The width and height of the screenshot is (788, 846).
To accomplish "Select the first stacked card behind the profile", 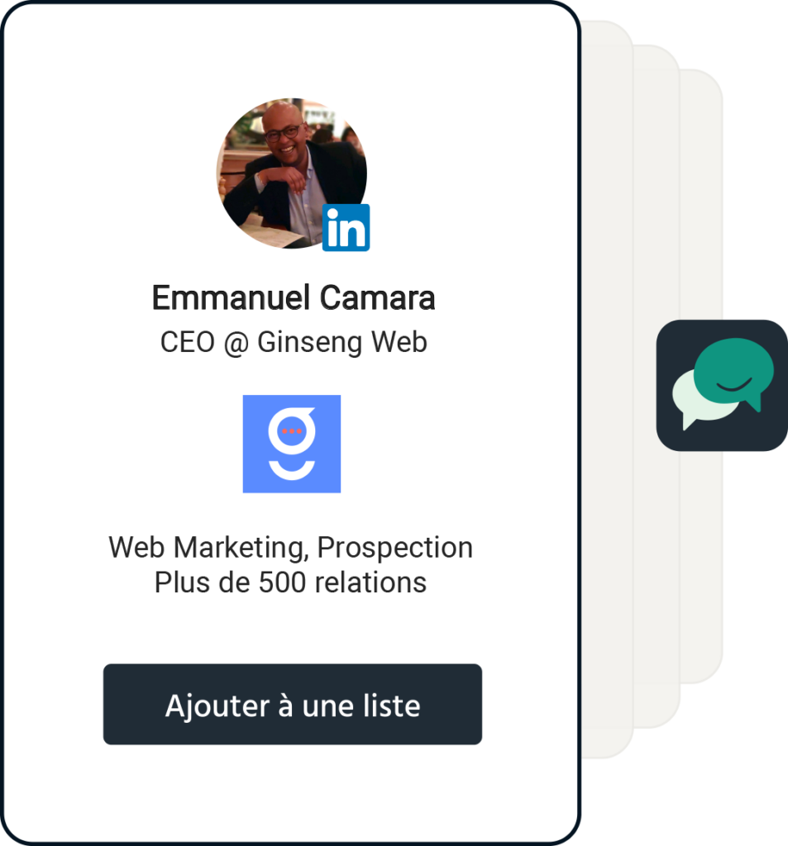I will tap(608, 388).
